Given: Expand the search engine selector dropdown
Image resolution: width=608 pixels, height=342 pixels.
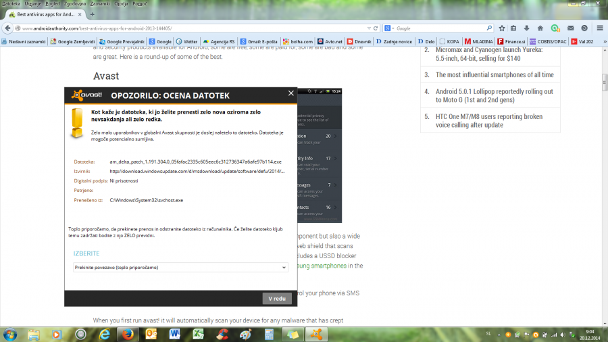Looking at the screenshot, I should click(390, 28).
